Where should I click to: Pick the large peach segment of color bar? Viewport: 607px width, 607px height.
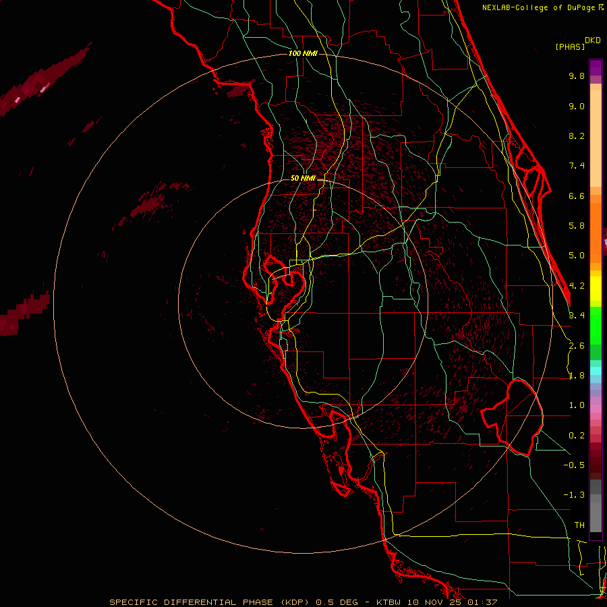tap(596, 138)
